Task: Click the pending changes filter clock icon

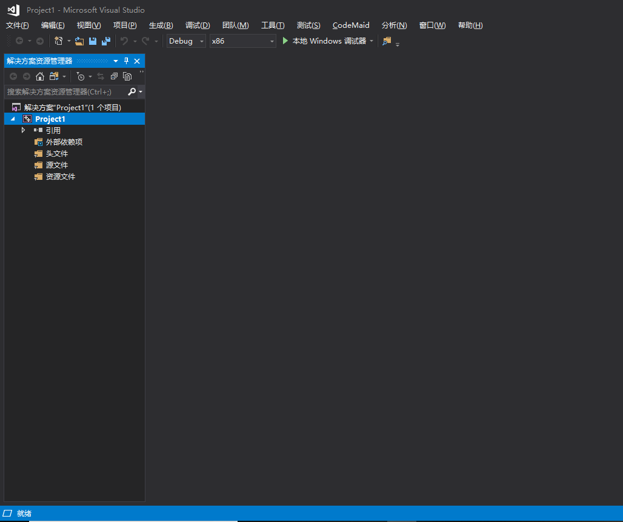Action: click(x=80, y=76)
